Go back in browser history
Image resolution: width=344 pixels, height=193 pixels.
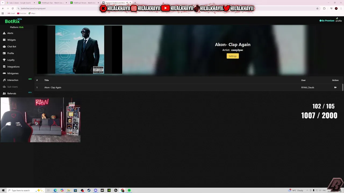[x=3, y=8]
